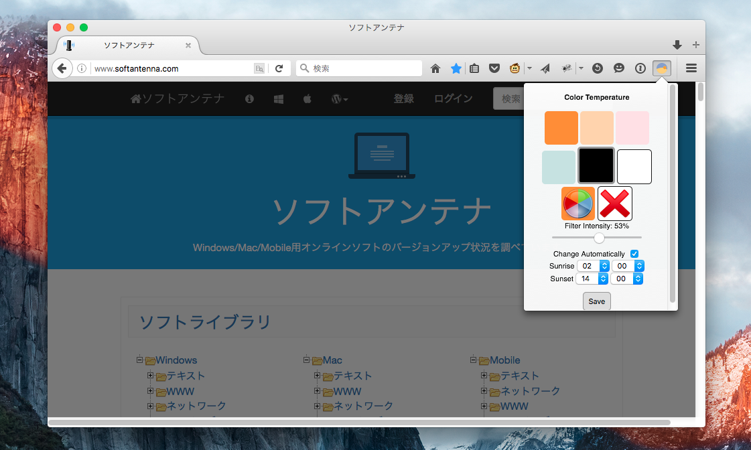Screen dimensions: 751x450
Task: Click the Greasemonkey monkey face icon
Action: tap(515, 68)
